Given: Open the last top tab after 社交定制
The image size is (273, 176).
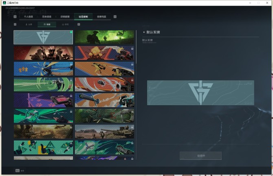Looking at the screenshot, I should (x=101, y=17).
